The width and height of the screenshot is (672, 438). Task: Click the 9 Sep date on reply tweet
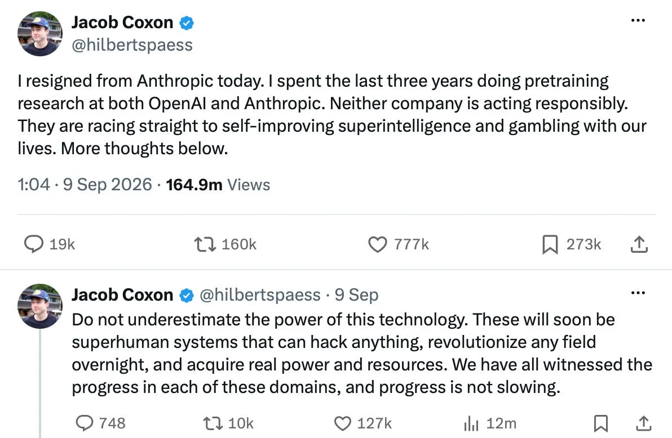click(x=356, y=294)
